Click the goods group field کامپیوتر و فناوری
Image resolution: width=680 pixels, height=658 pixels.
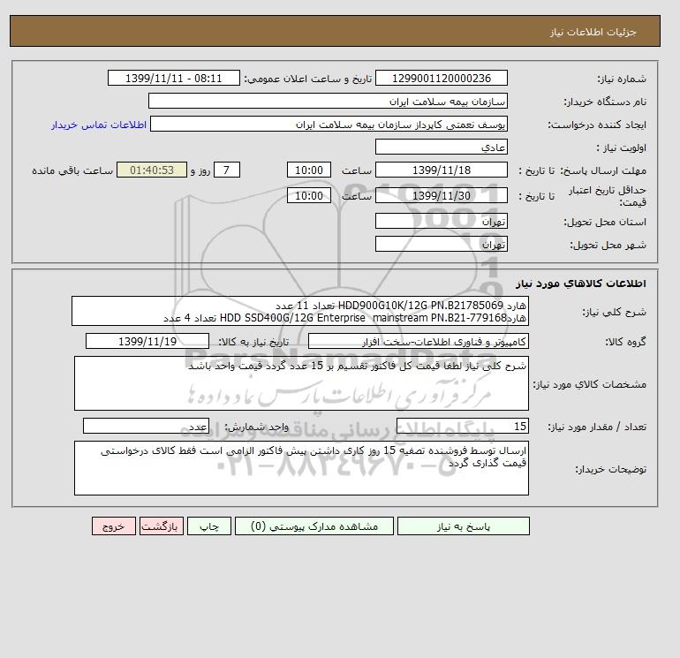tap(418, 341)
